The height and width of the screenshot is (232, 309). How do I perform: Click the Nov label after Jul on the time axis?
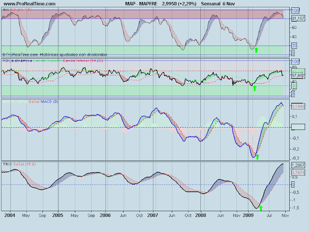point(285,216)
